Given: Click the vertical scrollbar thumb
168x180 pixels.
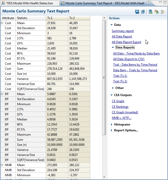Looking at the screenshot, I should coord(104,78).
